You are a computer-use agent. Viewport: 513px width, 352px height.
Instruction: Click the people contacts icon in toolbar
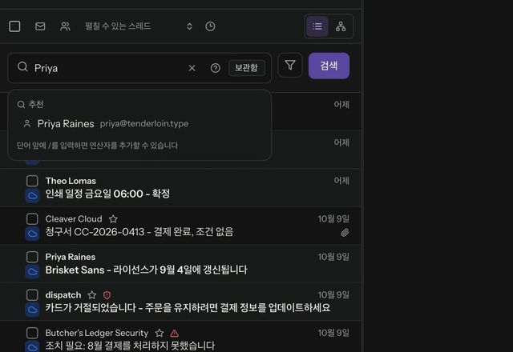click(65, 26)
